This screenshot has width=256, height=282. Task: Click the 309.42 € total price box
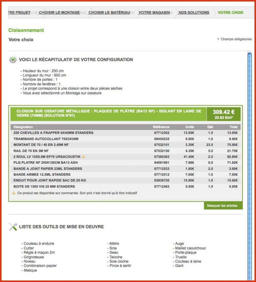pyautogui.click(x=224, y=114)
